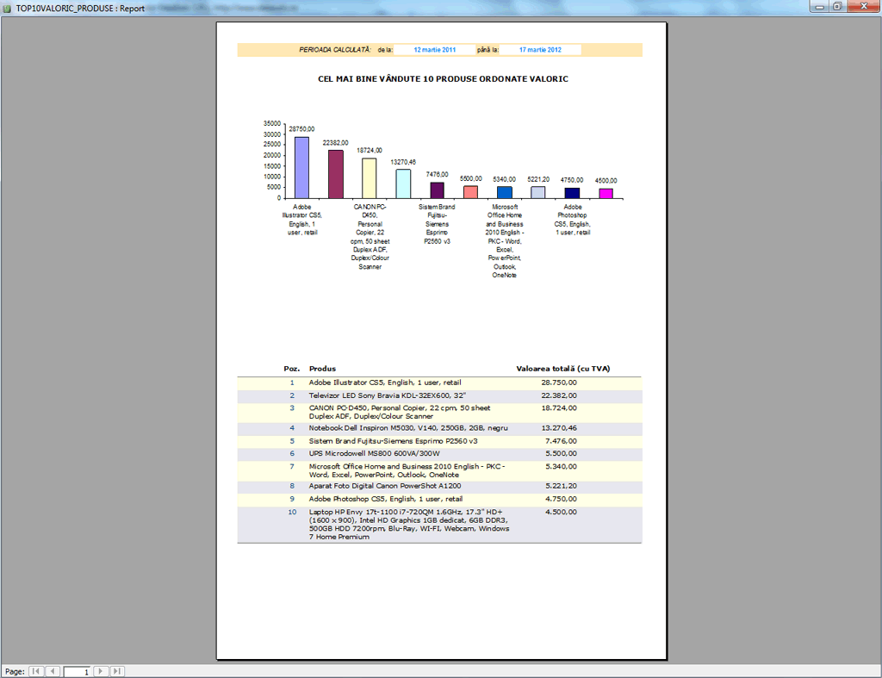Click value 28.750,00 in table
Viewport: 882px width, 678px height.
tap(558, 383)
